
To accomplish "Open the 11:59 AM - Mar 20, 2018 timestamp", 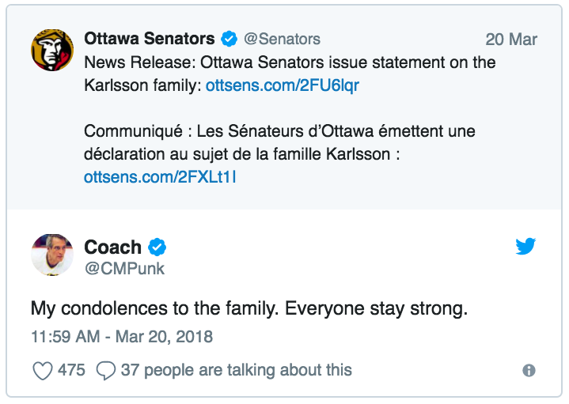I will point(122,337).
